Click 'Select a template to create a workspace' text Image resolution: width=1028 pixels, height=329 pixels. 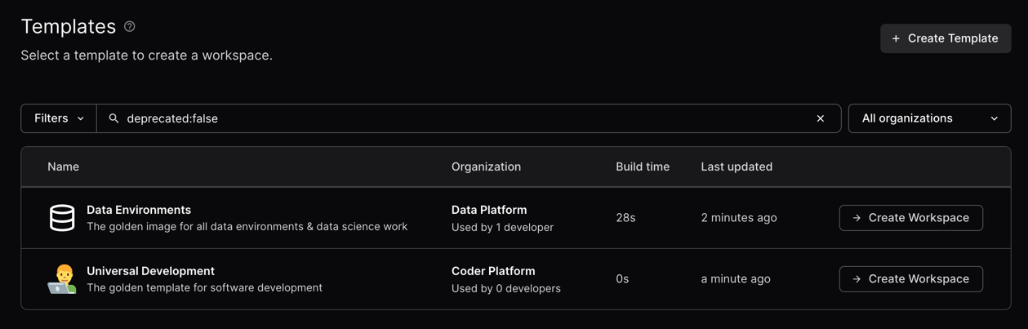click(x=146, y=56)
